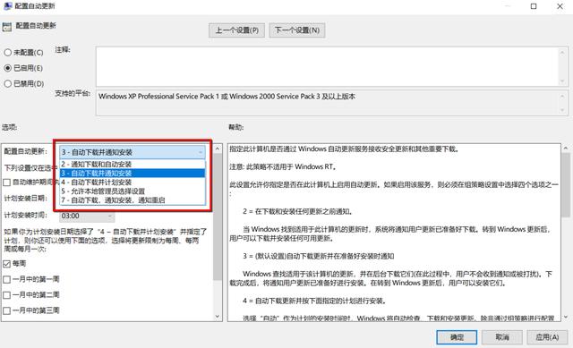Viewport: 573px width, 348px height.
Task: Click the 应用(A) button
Action: [x=547, y=337]
